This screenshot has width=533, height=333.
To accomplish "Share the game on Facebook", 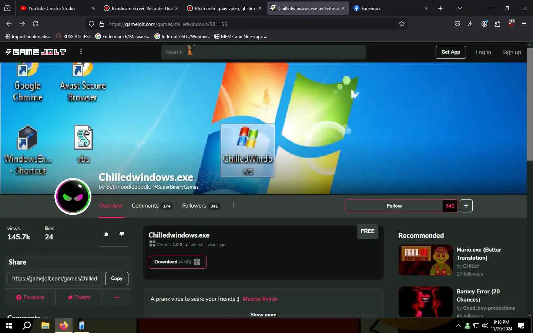I will coord(30,297).
